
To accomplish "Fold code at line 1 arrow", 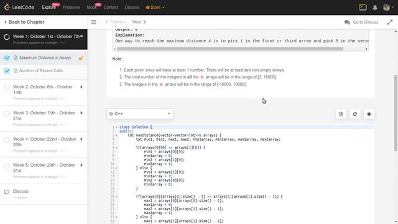I will (x=116, y=127).
